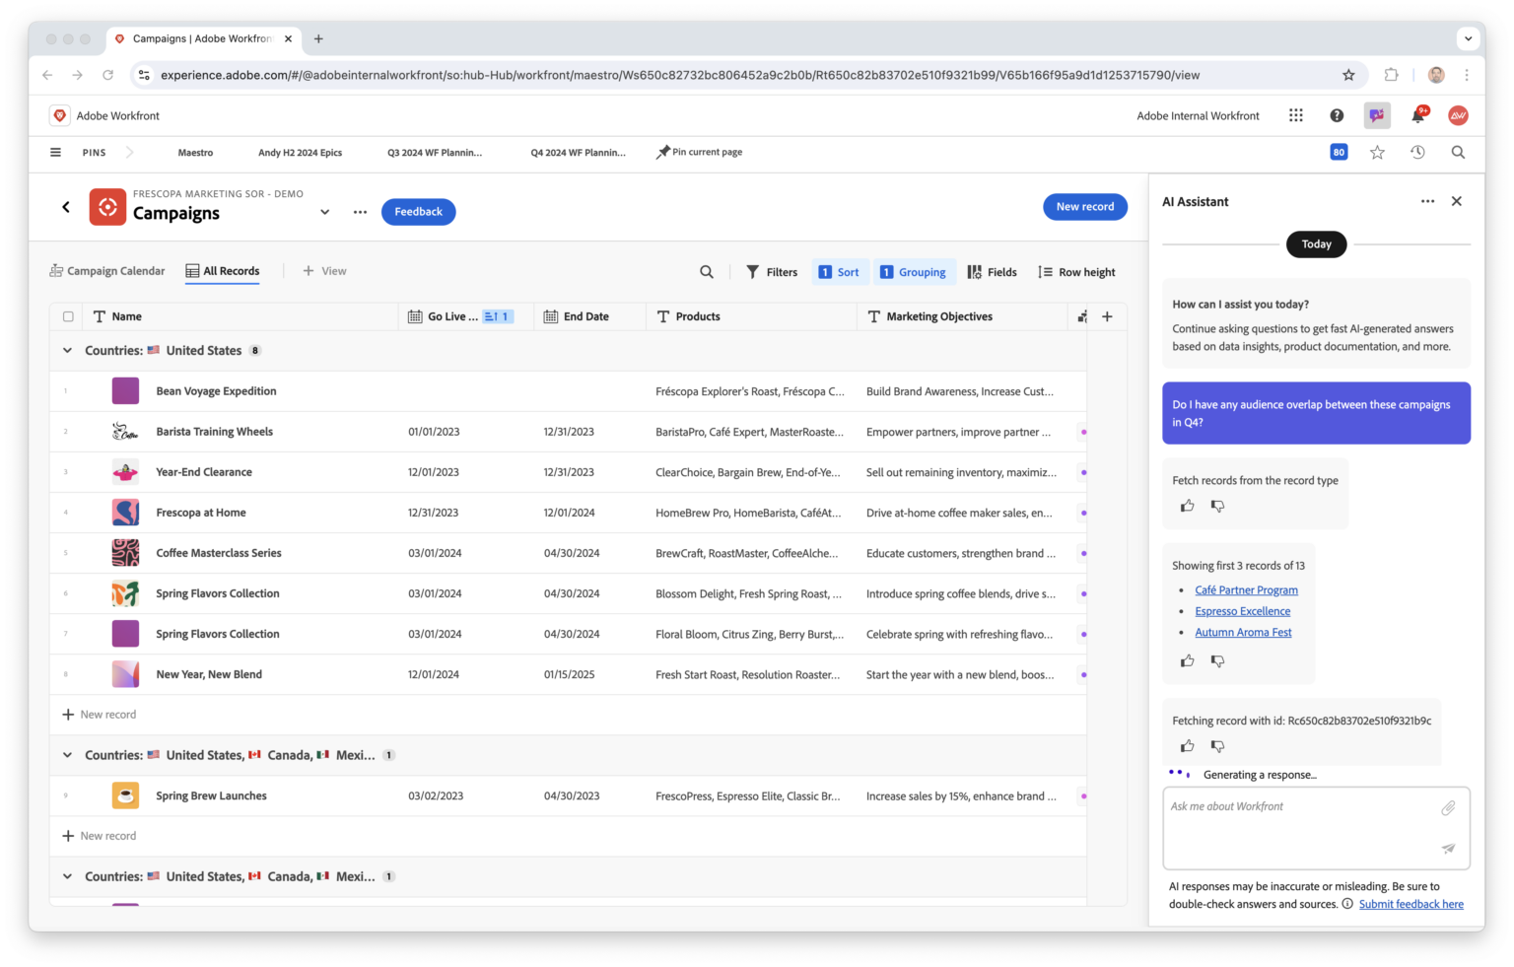Collapse the 'United States, Canada, Mexico' group
This screenshot has width=1514, height=967.
(x=67, y=755)
